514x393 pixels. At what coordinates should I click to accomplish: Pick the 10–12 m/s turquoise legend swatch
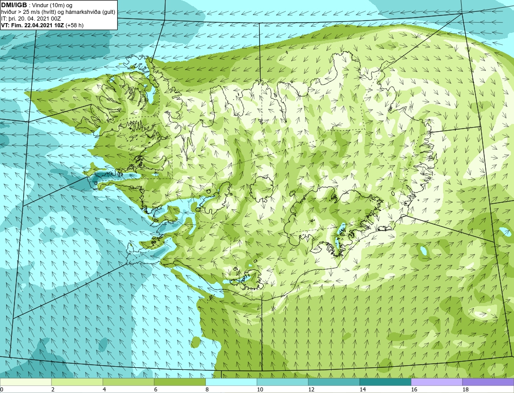point(283,382)
